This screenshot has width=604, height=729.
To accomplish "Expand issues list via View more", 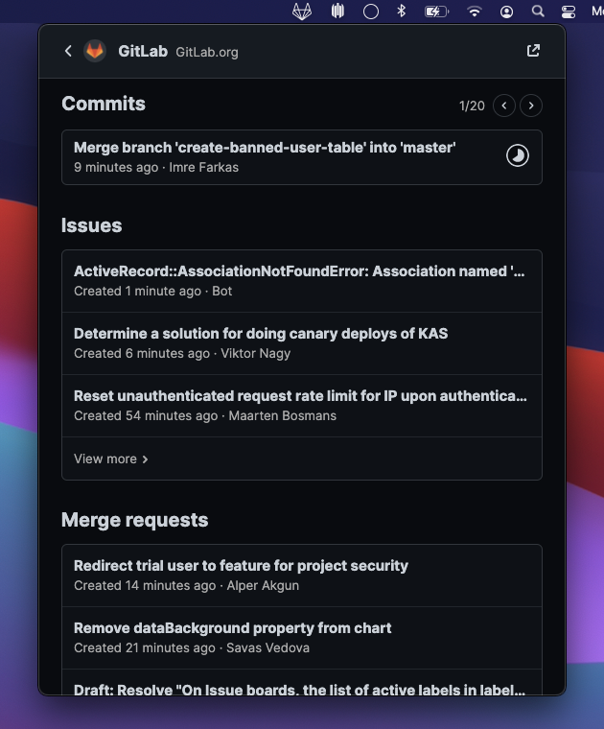I will coord(111,459).
